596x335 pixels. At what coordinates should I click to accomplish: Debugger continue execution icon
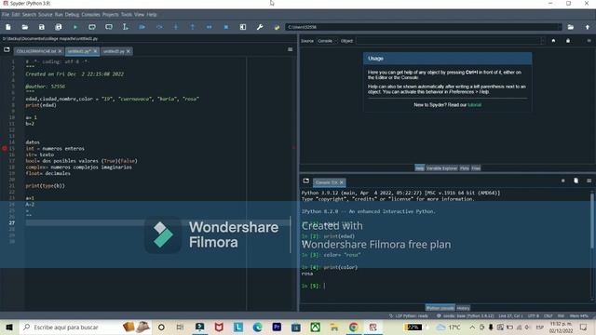coord(209,27)
